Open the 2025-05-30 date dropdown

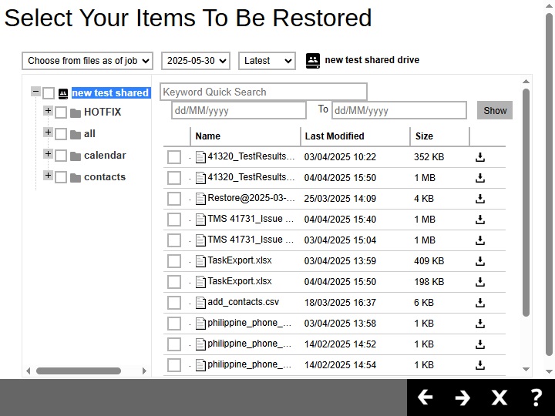point(196,61)
